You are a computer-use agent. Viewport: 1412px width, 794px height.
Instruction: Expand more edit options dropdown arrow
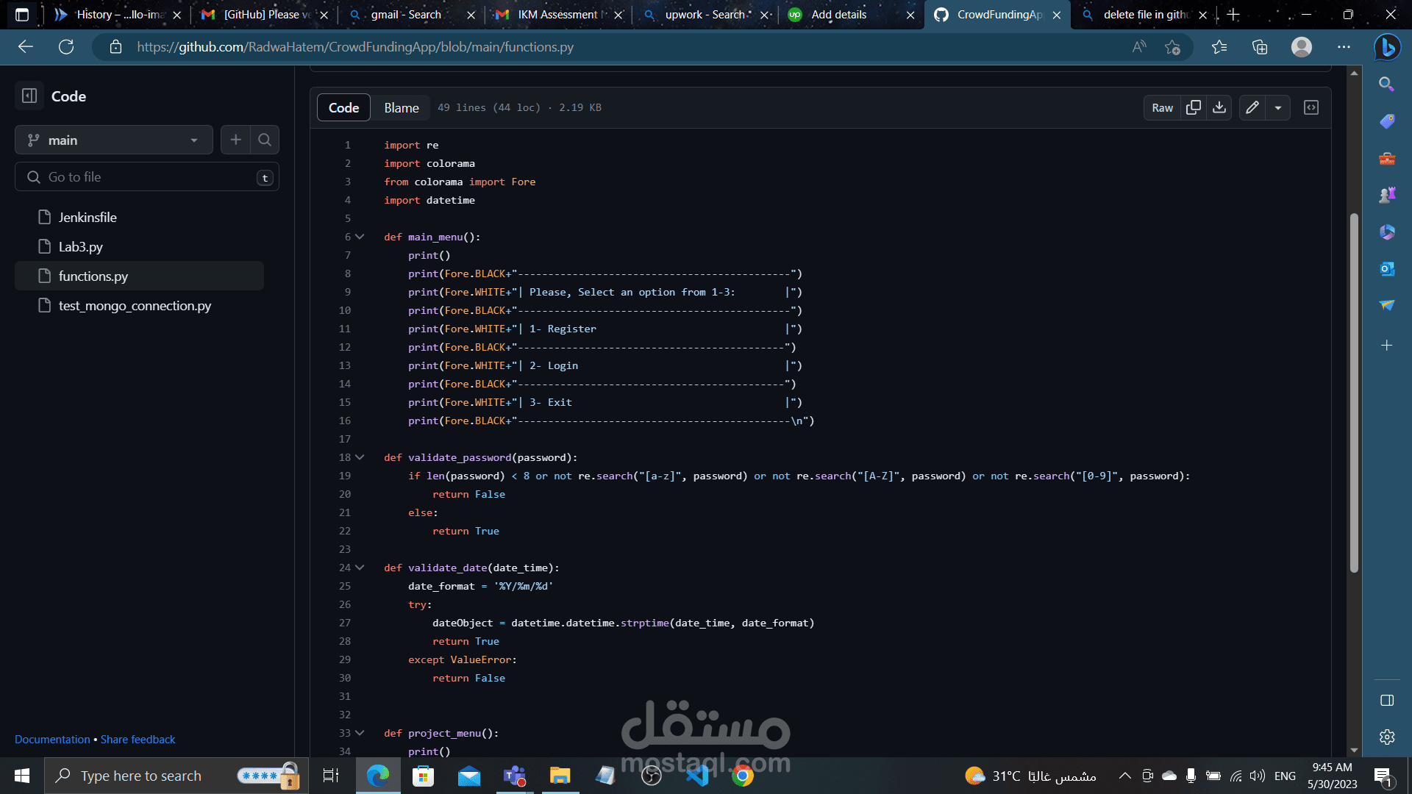[x=1278, y=107]
